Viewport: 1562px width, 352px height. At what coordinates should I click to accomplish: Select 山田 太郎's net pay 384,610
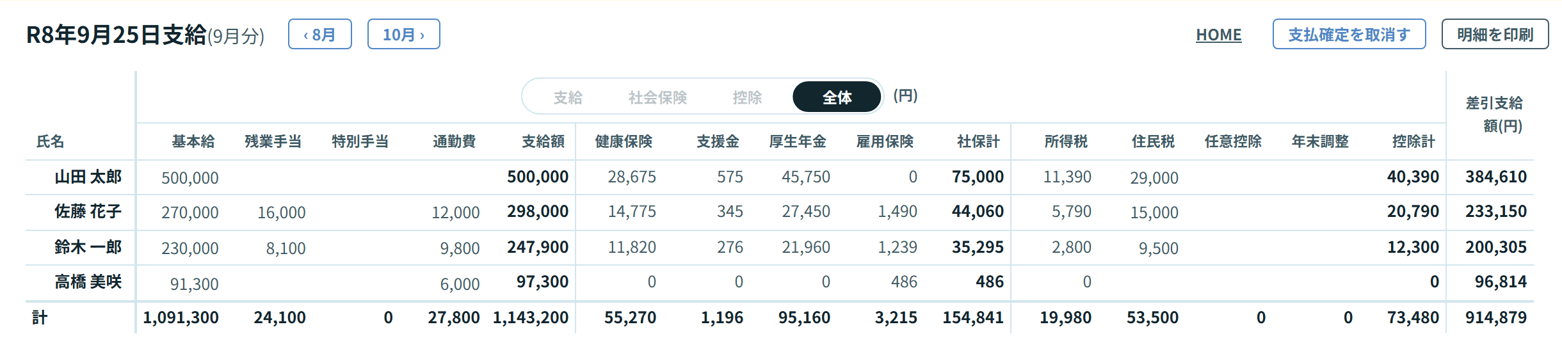[1496, 177]
